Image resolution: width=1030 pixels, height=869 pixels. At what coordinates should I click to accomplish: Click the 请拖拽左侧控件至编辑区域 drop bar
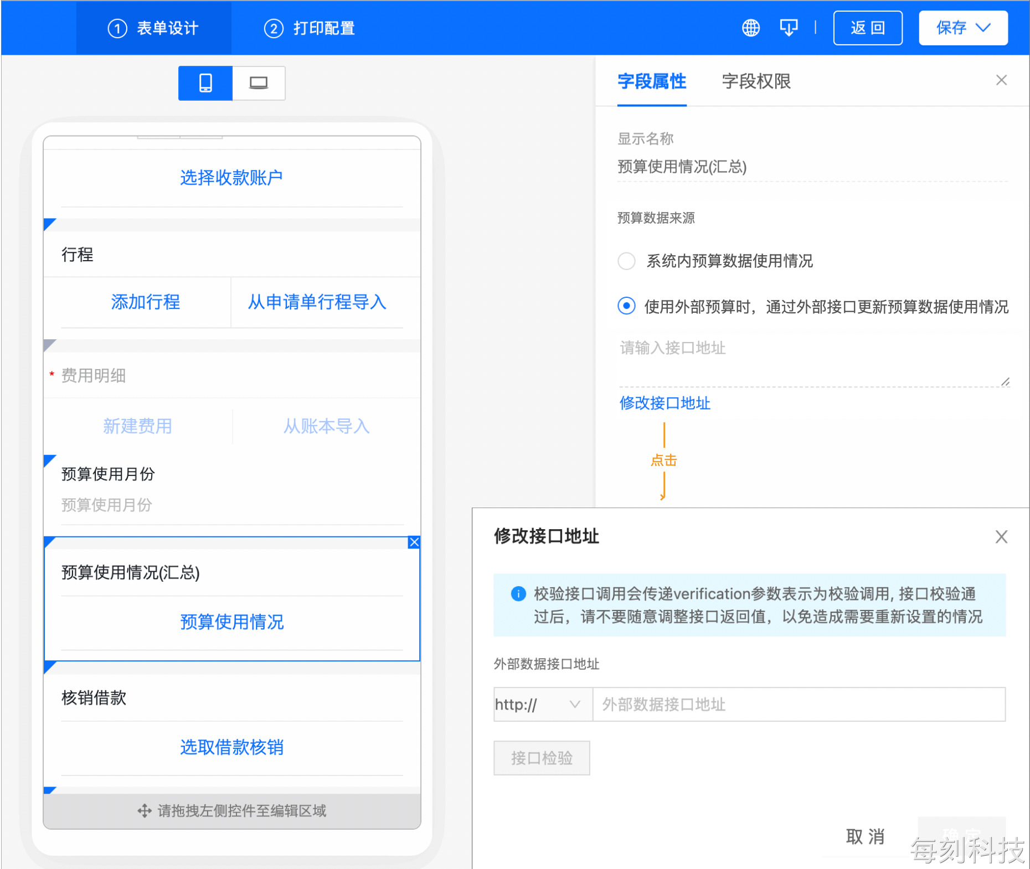click(x=232, y=811)
